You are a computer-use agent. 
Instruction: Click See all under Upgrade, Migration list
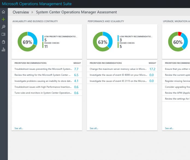pyautogui.click(x=169, y=128)
